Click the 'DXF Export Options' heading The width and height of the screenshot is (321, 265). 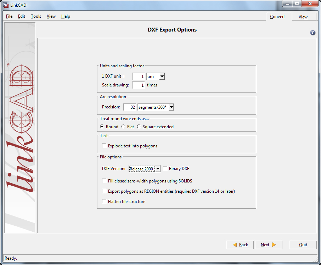tap(172, 30)
